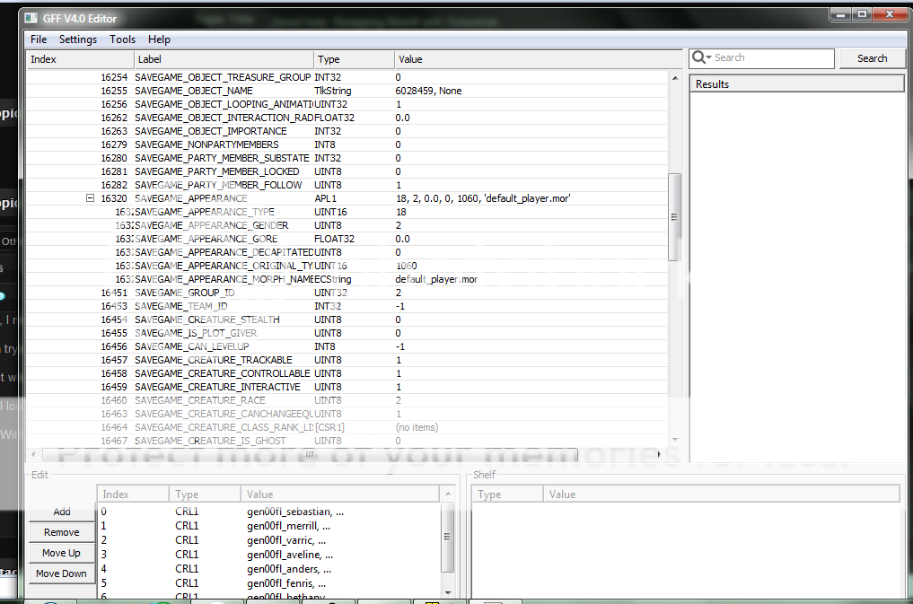Open the Settings menu

coord(78,39)
